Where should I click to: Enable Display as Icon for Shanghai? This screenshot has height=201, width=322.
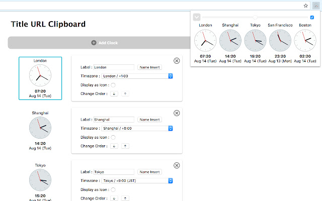(x=113, y=137)
